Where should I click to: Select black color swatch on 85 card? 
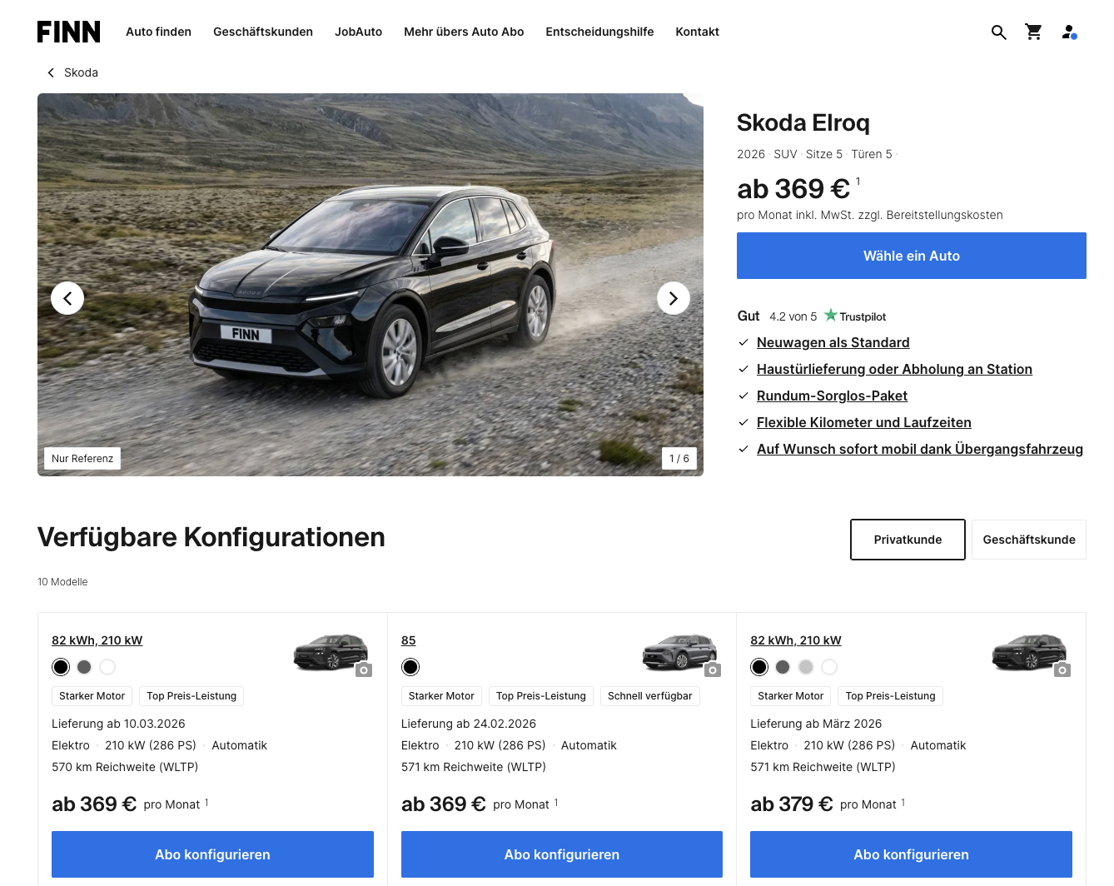(x=410, y=667)
